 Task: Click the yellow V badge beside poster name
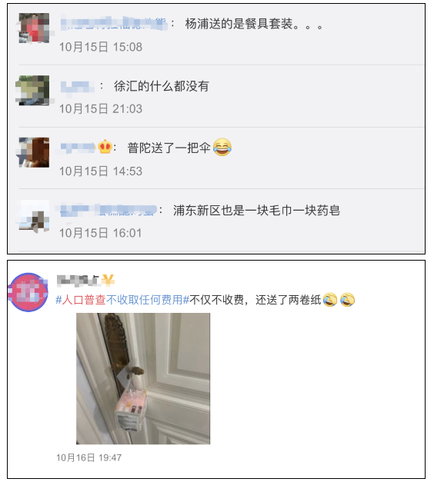tap(108, 280)
